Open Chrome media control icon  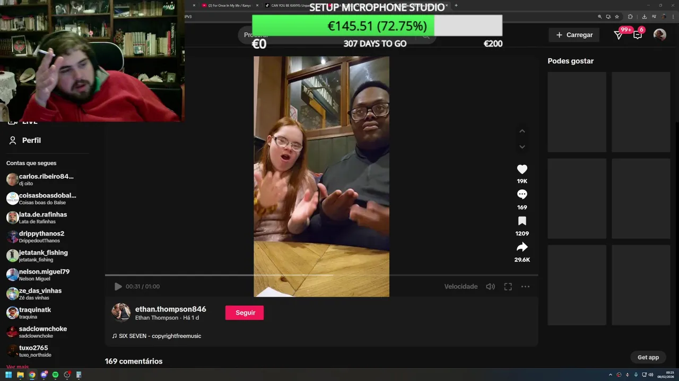coord(654,16)
